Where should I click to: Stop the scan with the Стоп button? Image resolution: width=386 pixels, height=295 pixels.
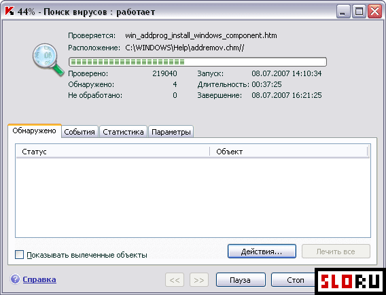(x=293, y=280)
